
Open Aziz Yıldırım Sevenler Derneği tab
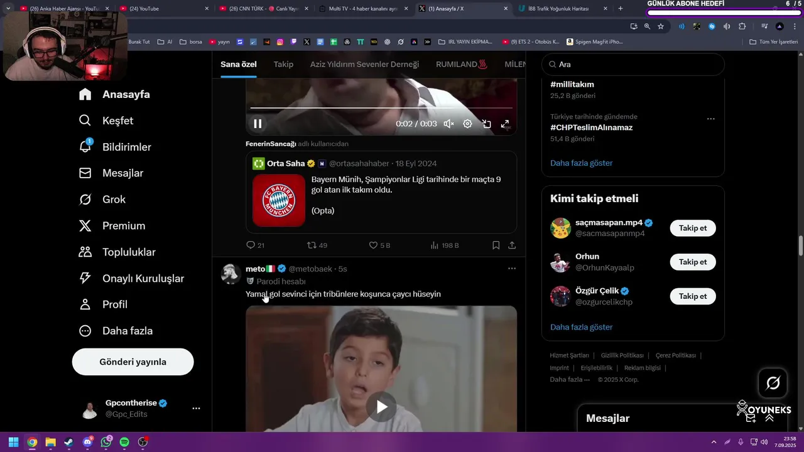point(364,64)
